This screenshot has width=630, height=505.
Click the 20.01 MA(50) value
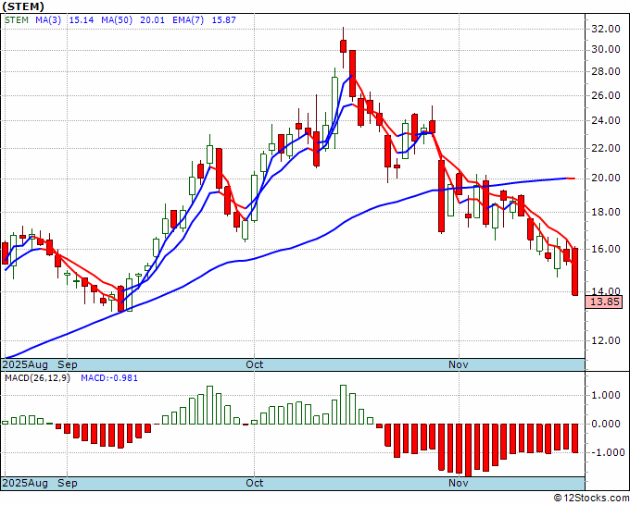click(x=152, y=20)
